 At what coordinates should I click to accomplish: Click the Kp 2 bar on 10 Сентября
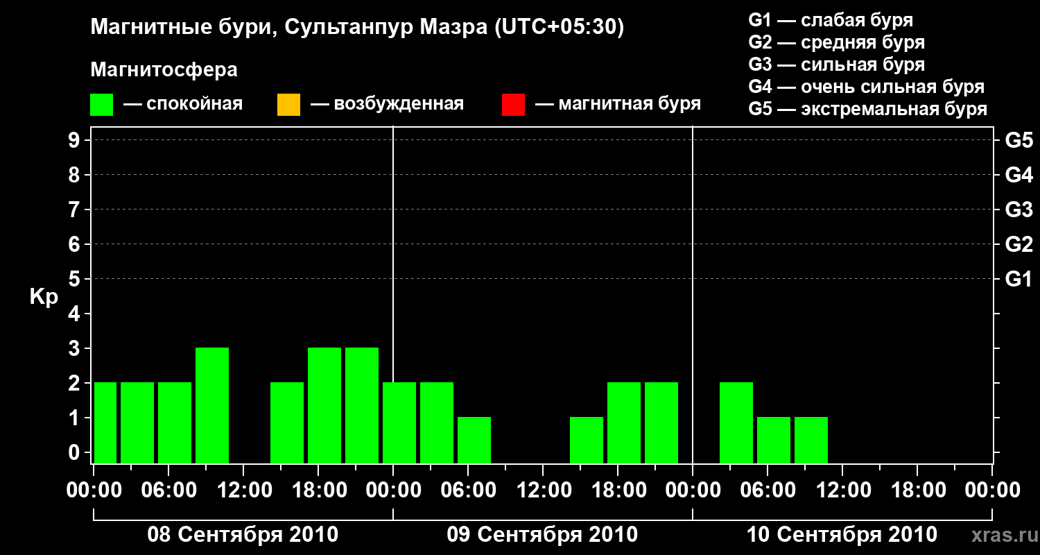[x=736, y=422]
